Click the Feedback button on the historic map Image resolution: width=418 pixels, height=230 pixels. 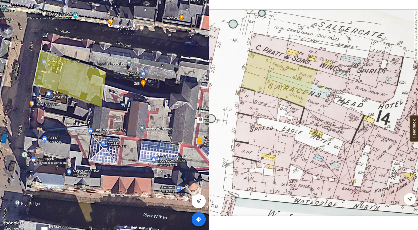[414, 128]
